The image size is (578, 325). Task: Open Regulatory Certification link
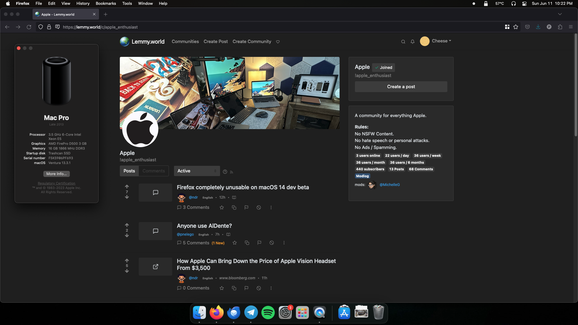coord(57,183)
